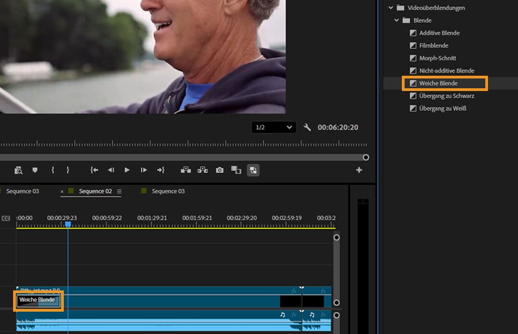Go to In point
Viewport: 518px width, 334px height.
coord(94,170)
